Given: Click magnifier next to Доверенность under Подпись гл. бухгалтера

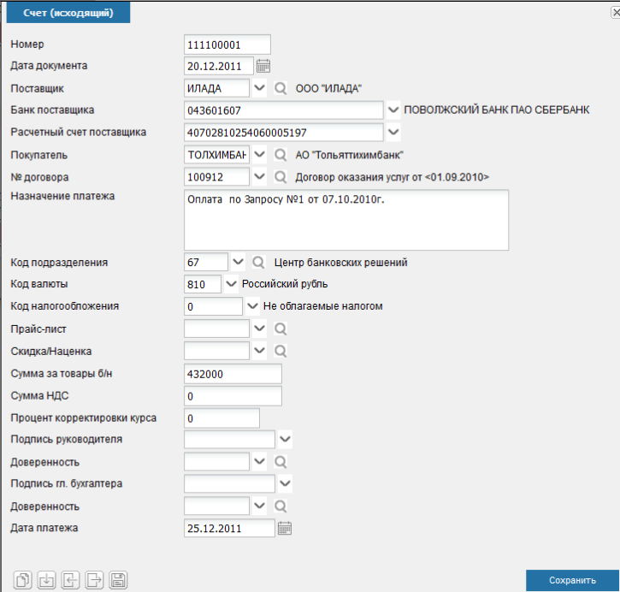Looking at the screenshot, I should (x=280, y=506).
